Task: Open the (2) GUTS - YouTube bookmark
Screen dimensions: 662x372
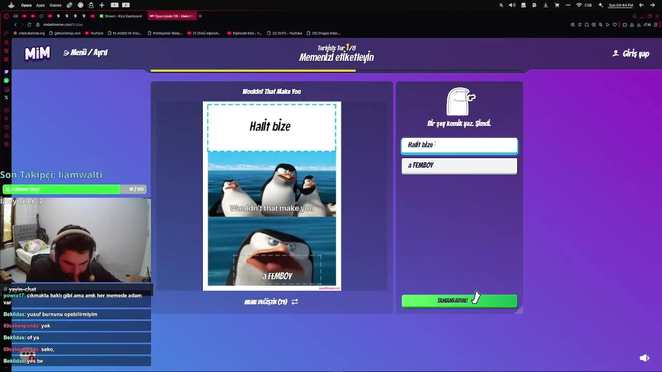Action: 284,33
